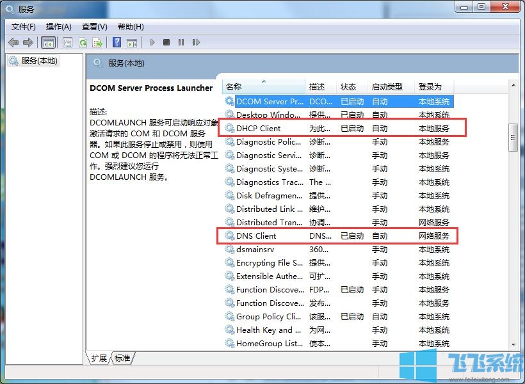This screenshot has width=525, height=384.
Task: Open the 查看 menu
Action: [93, 27]
